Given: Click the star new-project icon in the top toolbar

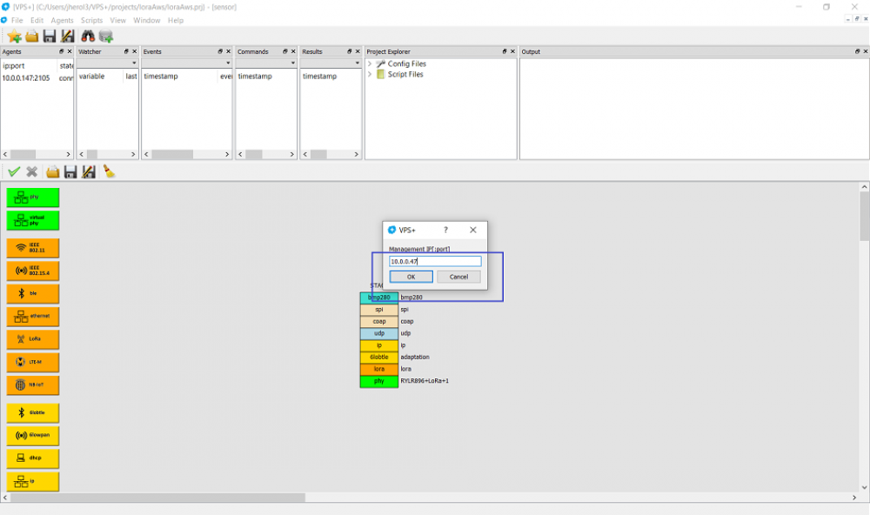Looking at the screenshot, I should (x=15, y=37).
